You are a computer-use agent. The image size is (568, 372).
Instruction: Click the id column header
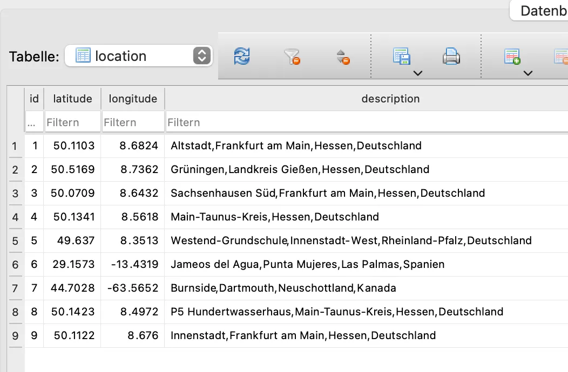34,99
